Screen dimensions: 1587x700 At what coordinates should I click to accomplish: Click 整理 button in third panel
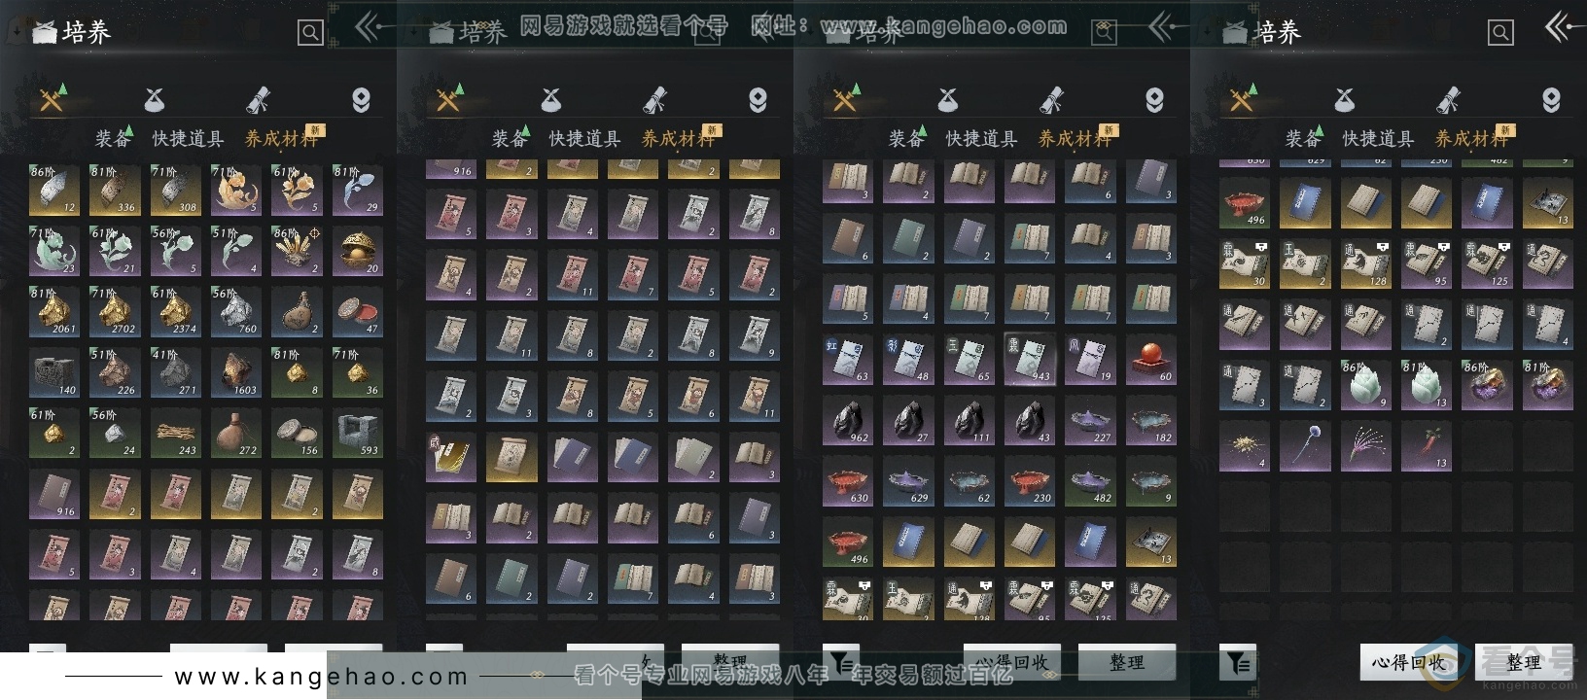point(1126,662)
